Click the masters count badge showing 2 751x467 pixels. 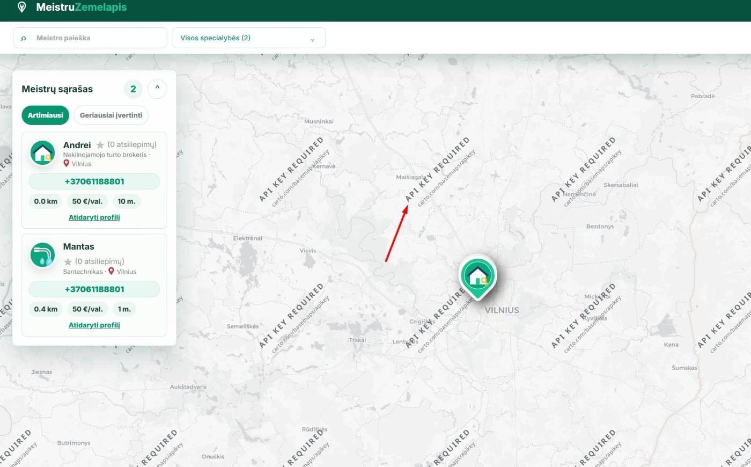click(x=133, y=89)
